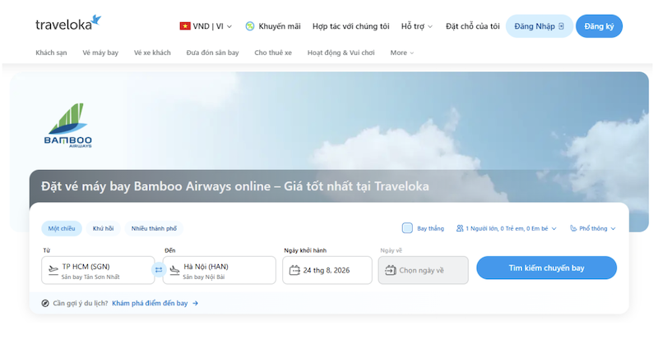The width and height of the screenshot is (658, 348).
Task: Open the VND | VI currency language dropdown
Action: [x=206, y=26]
